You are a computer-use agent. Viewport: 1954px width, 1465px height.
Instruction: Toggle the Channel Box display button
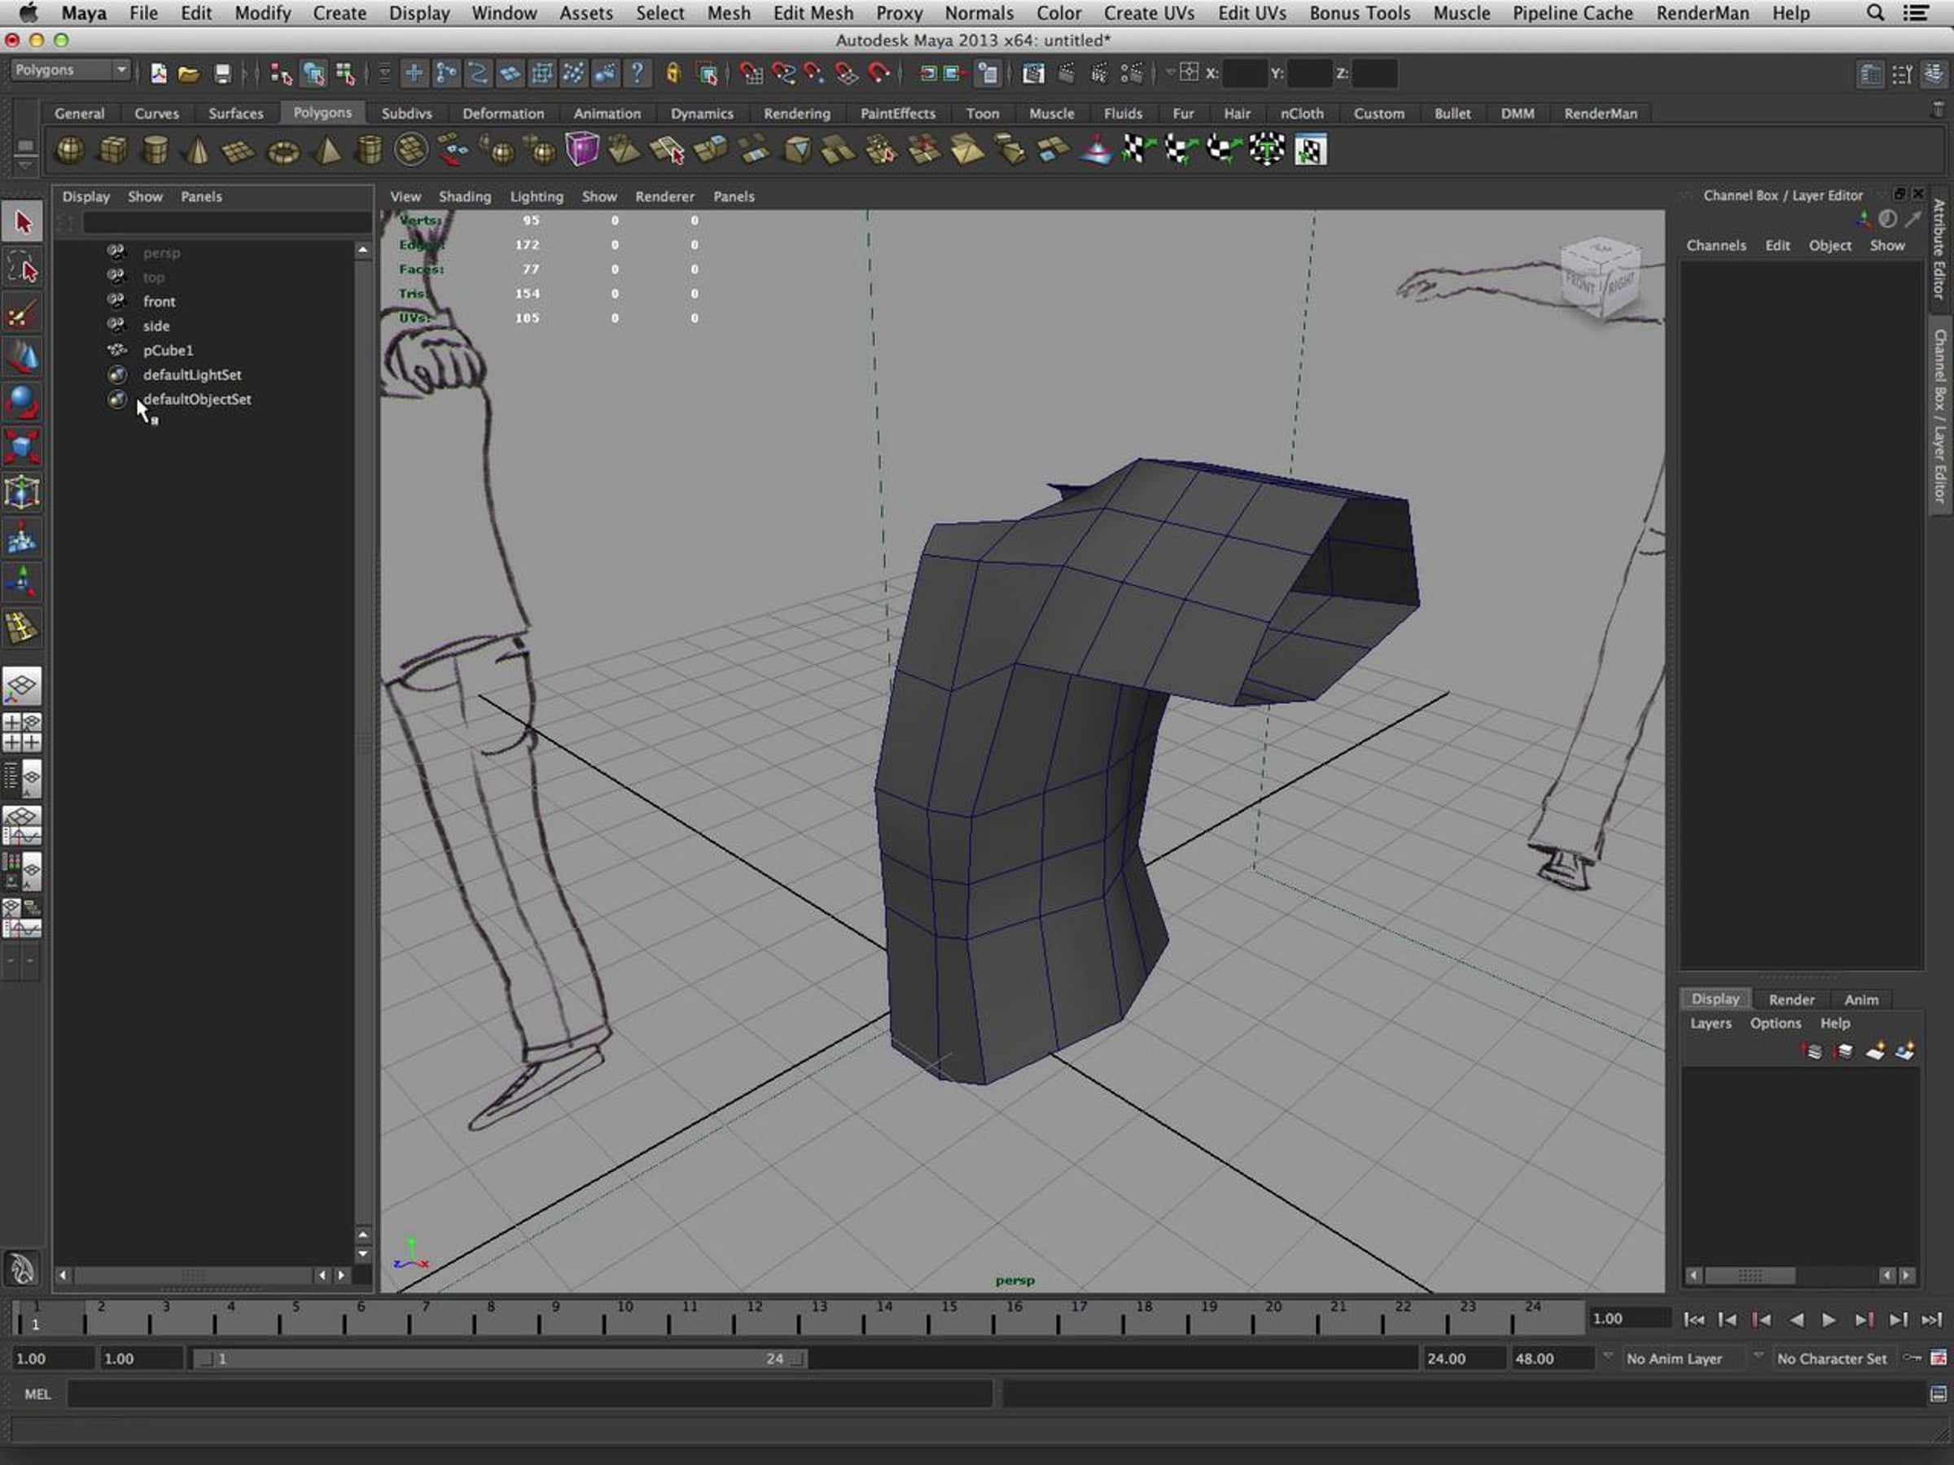pyautogui.click(x=1935, y=74)
